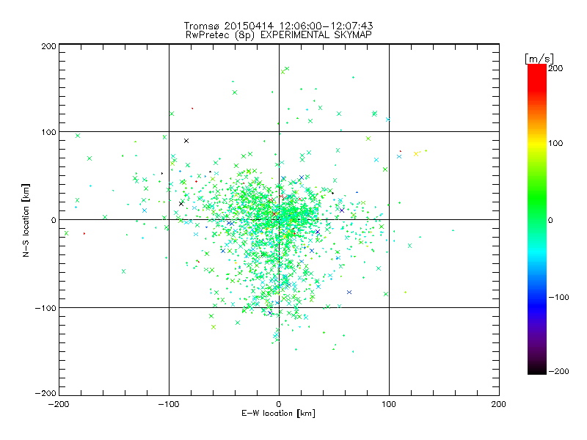
Task: Click the x-axis tick label '100'
Action: [389, 404]
